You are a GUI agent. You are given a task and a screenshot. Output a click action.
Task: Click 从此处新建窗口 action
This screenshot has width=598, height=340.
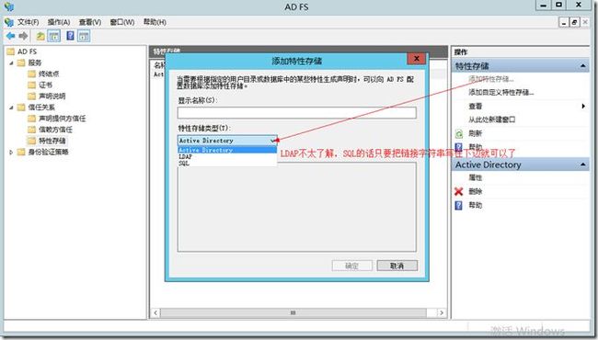click(x=492, y=119)
